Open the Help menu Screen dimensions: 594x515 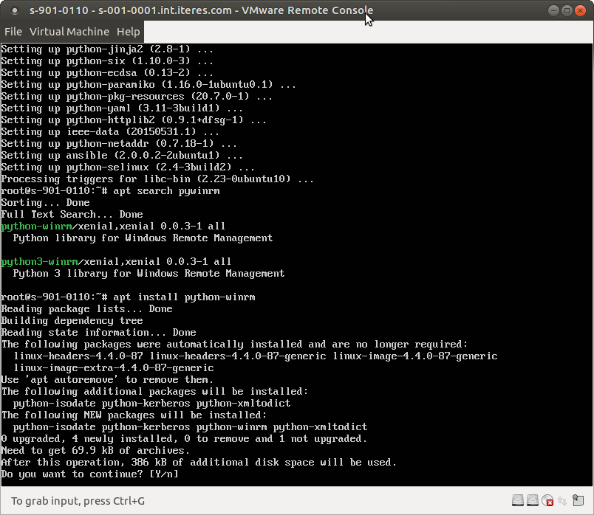click(x=128, y=32)
